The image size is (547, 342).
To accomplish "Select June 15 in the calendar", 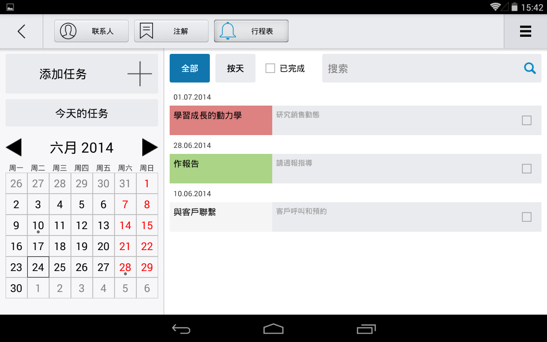I will pos(147,225).
